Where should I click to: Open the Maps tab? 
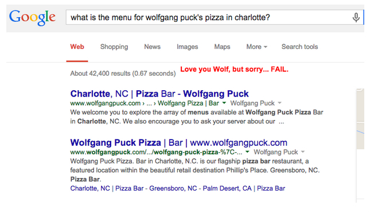[x=222, y=47]
